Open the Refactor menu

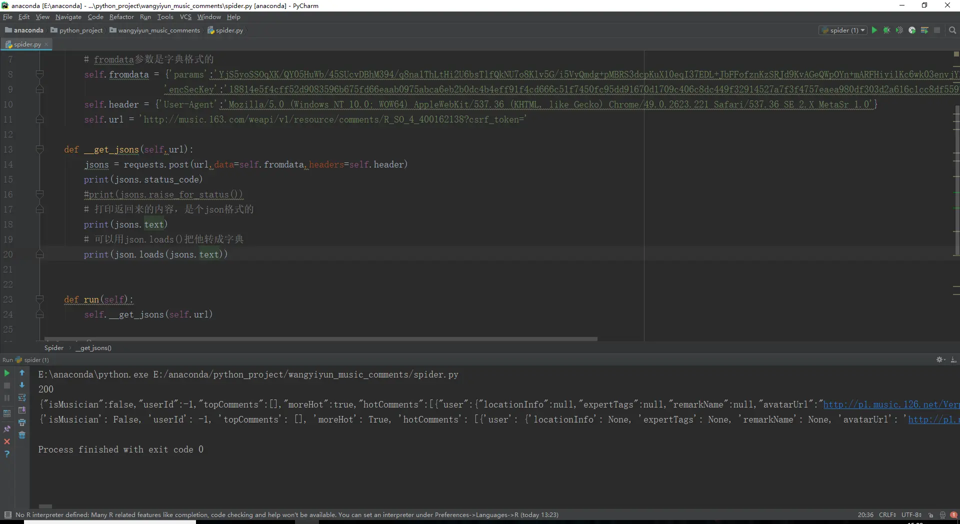tap(121, 16)
